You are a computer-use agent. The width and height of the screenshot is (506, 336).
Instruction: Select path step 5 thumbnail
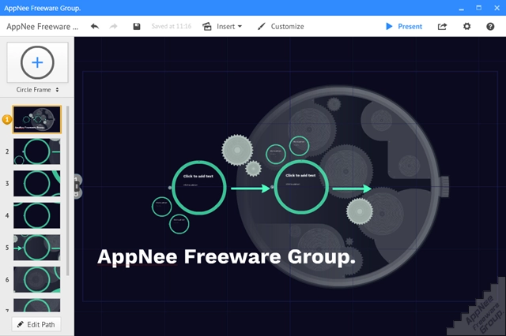37,248
